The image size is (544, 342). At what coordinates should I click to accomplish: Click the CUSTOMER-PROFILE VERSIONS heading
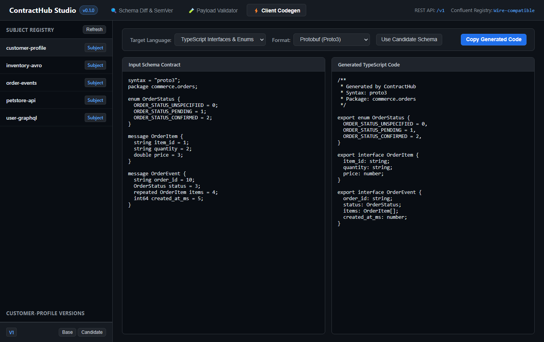45,313
